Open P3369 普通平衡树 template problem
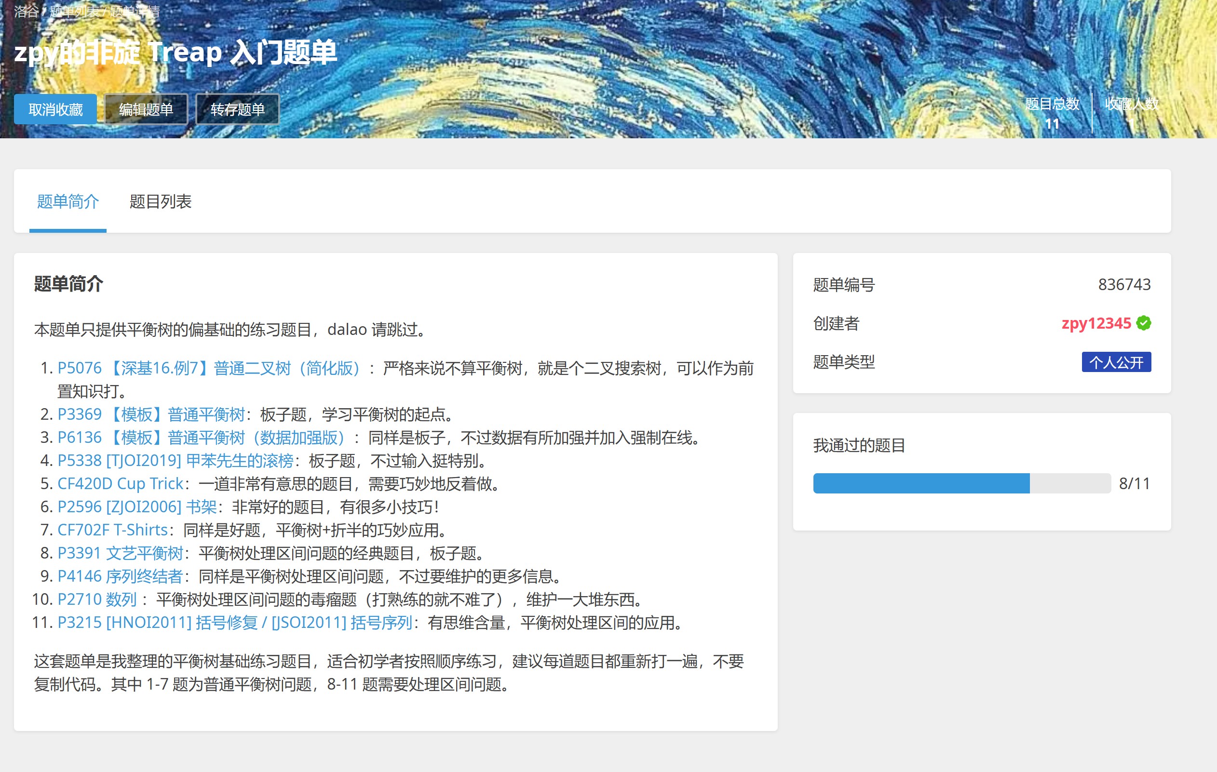 151,414
